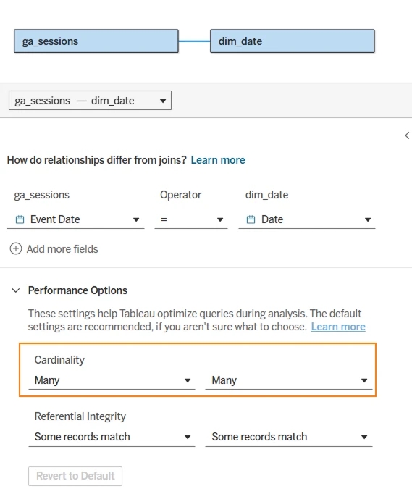Click the Operator column label
The image size is (412, 494).
pyautogui.click(x=180, y=195)
